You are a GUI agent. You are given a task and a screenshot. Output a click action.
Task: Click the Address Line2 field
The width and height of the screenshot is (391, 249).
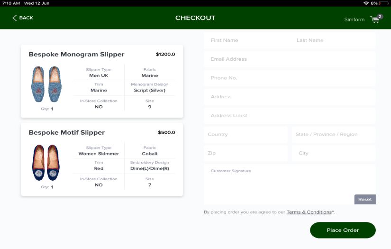coord(289,116)
